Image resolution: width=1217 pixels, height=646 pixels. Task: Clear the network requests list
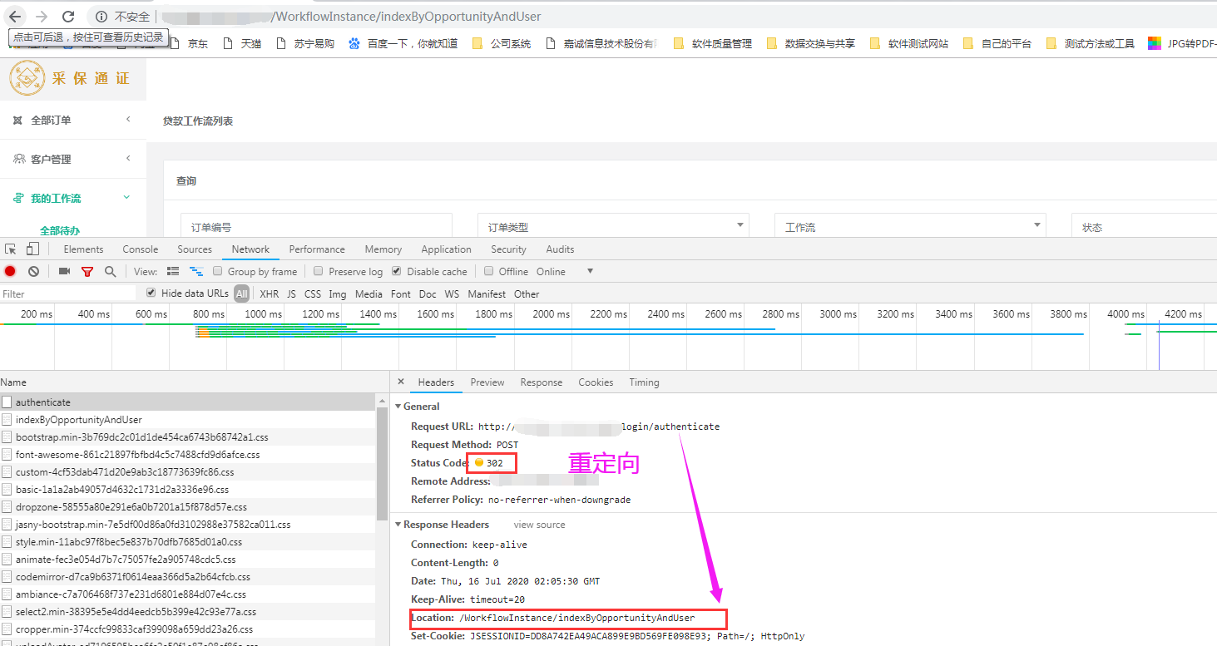[33, 271]
